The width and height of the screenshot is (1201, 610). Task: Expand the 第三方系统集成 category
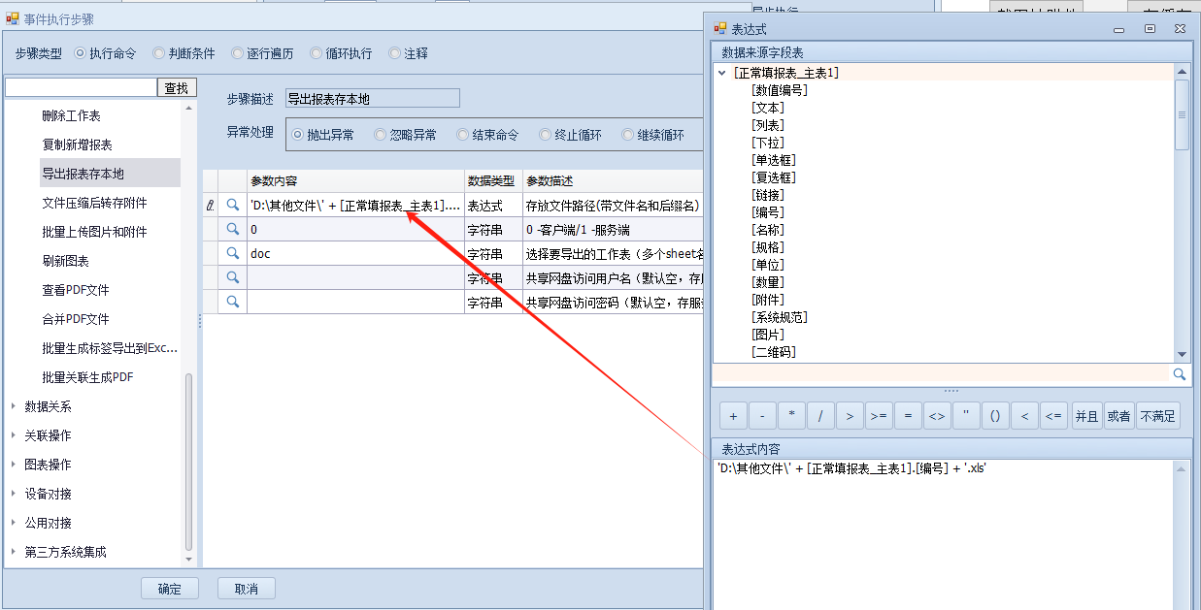coord(13,552)
